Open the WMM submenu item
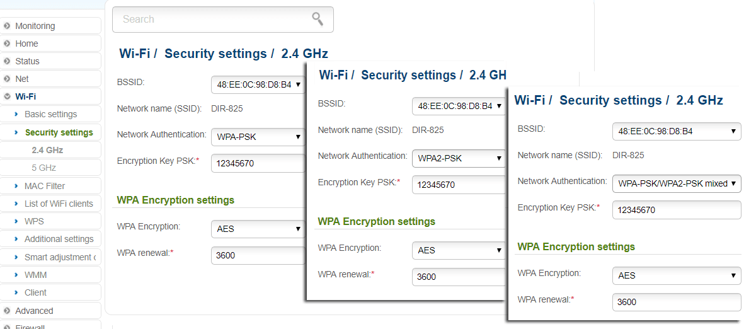 coord(35,275)
